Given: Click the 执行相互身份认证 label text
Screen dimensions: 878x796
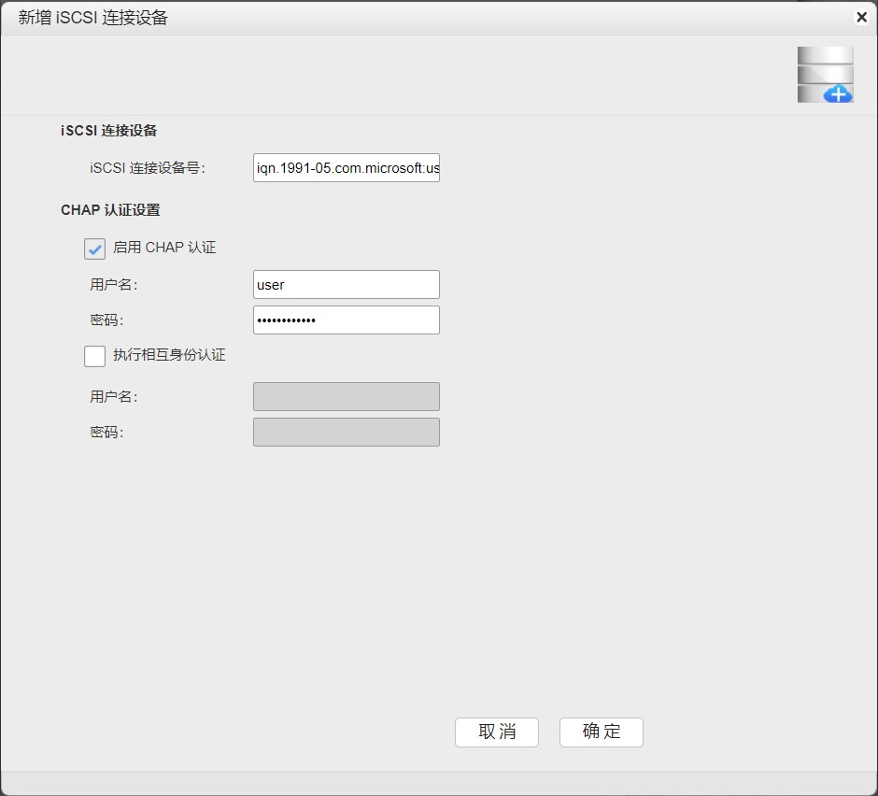Looking at the screenshot, I should [x=169, y=355].
